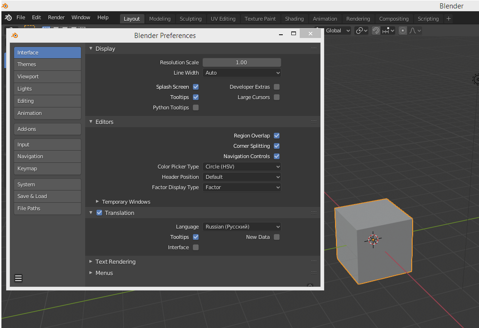Toggle the Translation panel header checkbox
The width and height of the screenshot is (479, 328).
pyautogui.click(x=99, y=213)
